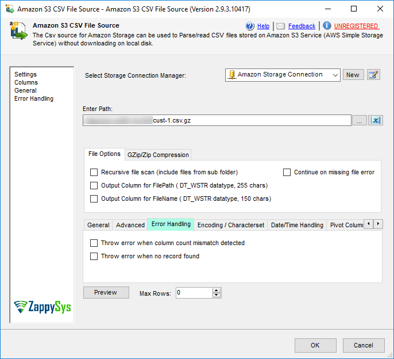Click the UNREGISTERED link

356,26
